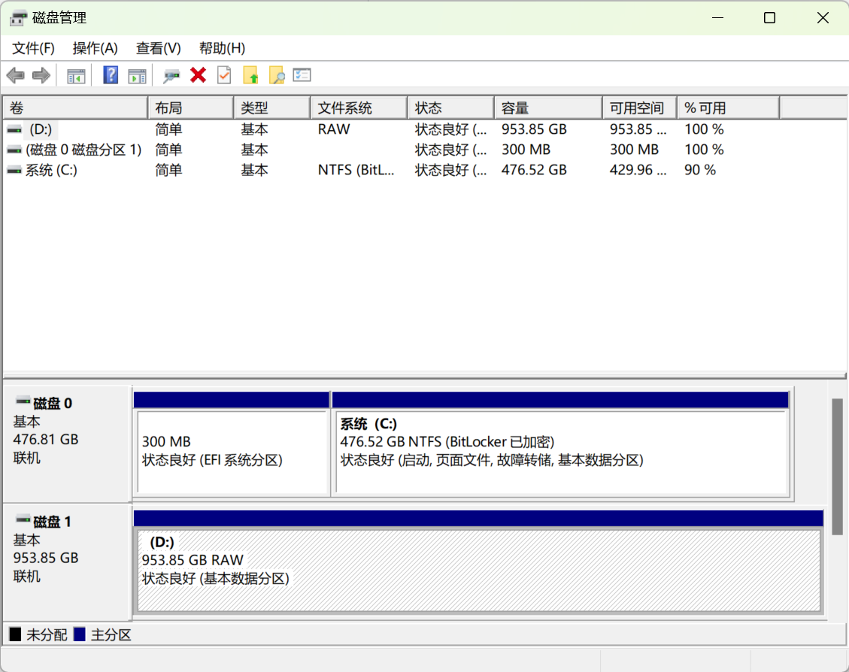Click the red X delete volume icon
This screenshot has width=849, height=672.
[x=197, y=74]
